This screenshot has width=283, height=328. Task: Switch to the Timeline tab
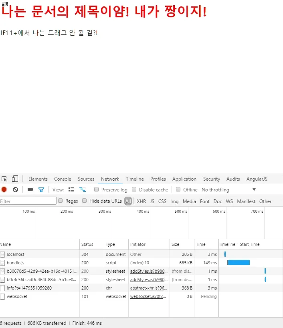tap(135, 179)
